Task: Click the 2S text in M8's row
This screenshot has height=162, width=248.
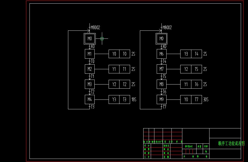Action: click(205, 84)
